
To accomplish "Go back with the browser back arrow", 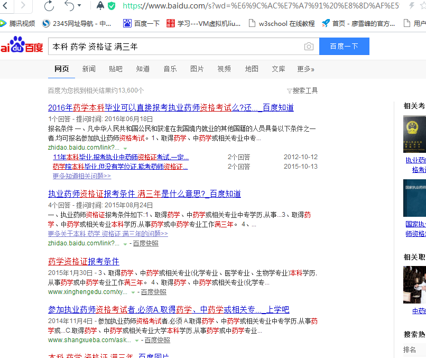I will point(5,5).
